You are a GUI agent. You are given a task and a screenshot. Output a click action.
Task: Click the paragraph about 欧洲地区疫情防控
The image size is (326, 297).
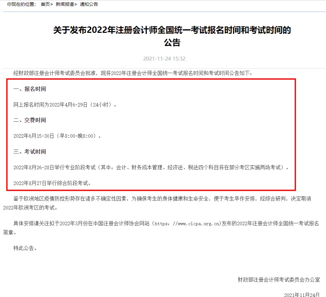[x=157, y=203]
